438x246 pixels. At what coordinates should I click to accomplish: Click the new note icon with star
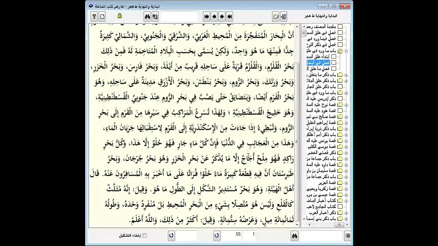(276, 16)
